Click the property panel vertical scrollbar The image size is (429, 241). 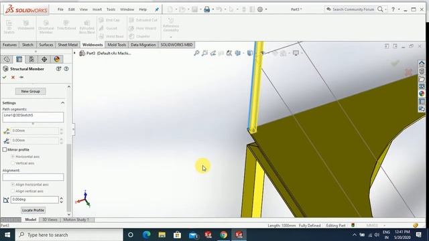69,177
